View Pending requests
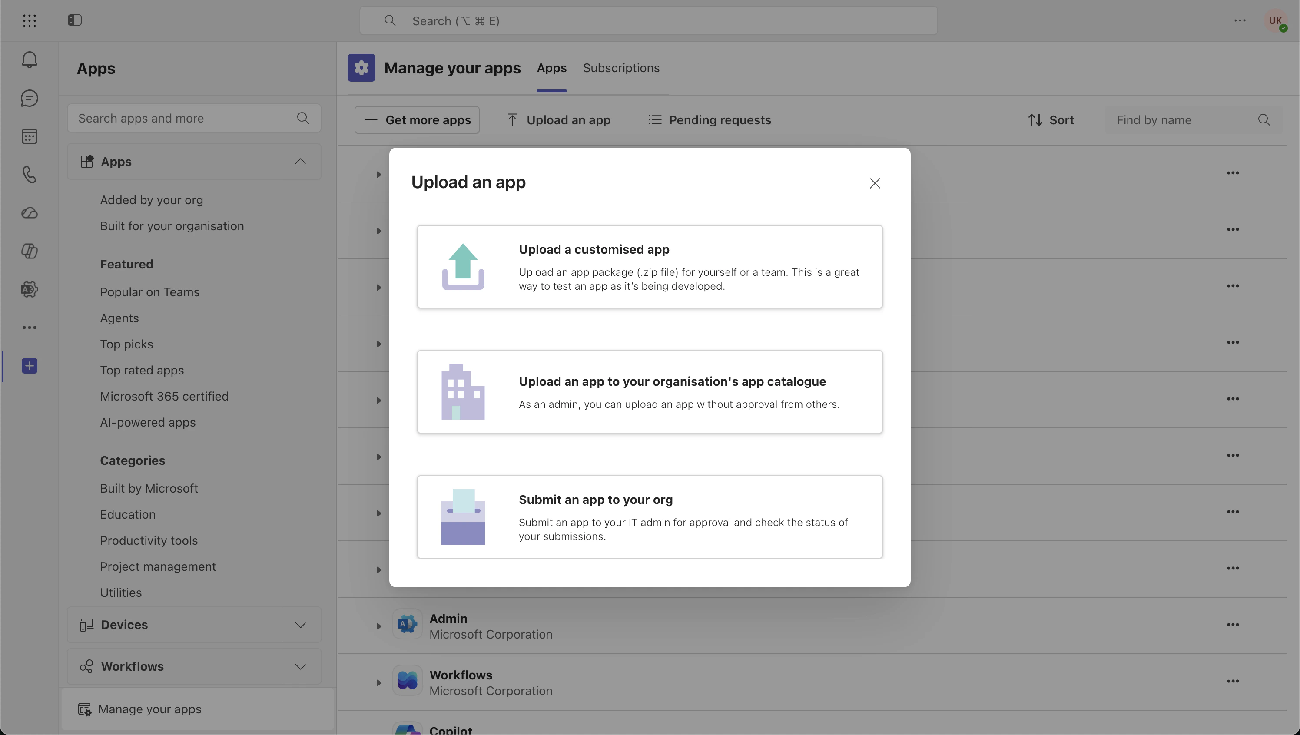1300x735 pixels. tap(710, 120)
